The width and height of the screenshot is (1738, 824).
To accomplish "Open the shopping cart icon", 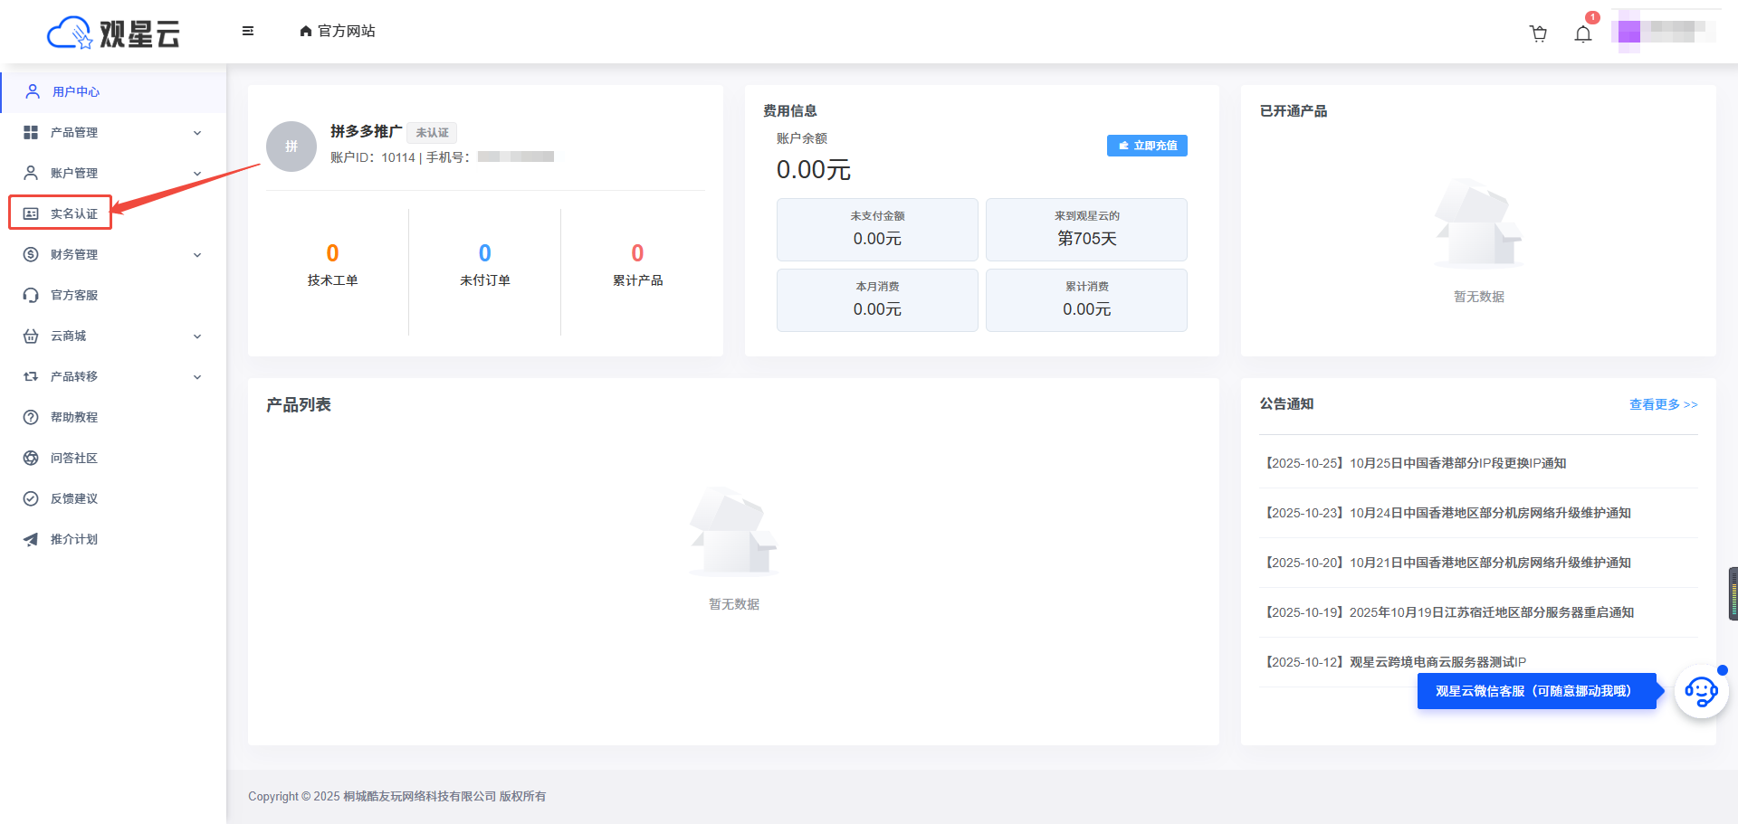I will (x=1538, y=33).
